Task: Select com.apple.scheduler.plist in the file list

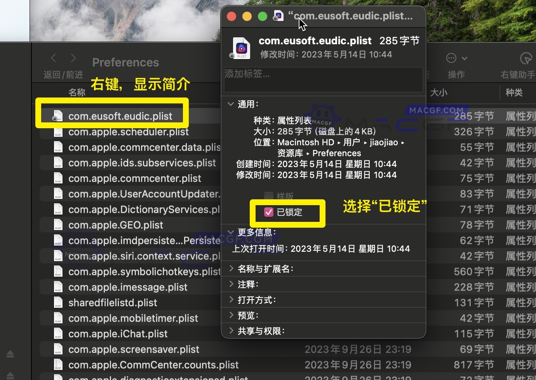Action: tap(128, 132)
